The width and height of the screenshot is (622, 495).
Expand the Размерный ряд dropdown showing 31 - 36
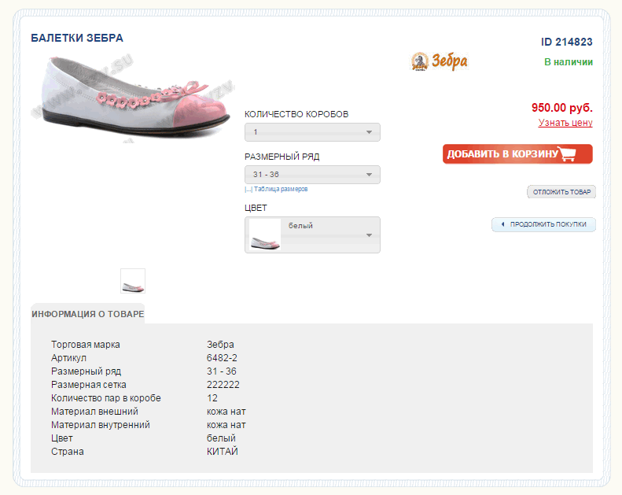(x=312, y=175)
